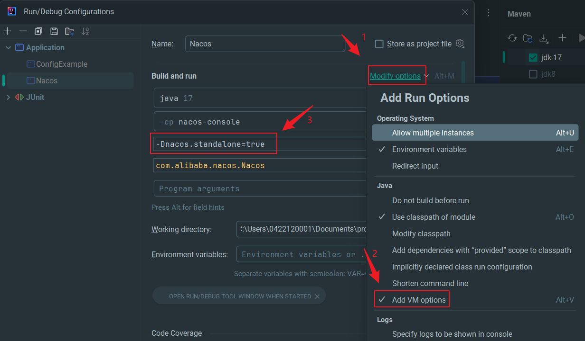Reload all Maven projects
585x341 pixels.
coord(512,38)
